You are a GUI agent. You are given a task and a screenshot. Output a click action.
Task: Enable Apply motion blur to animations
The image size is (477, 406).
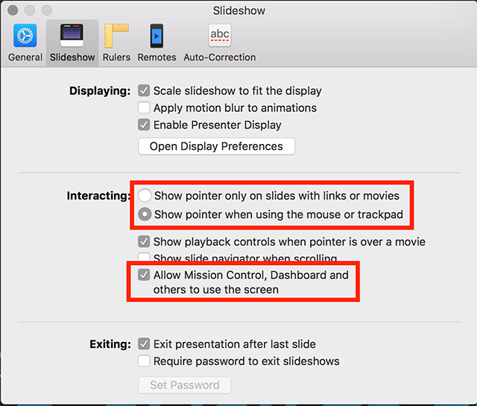point(144,107)
